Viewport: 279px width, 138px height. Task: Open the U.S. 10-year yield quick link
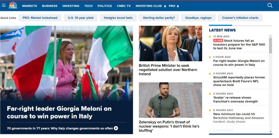click(81, 18)
